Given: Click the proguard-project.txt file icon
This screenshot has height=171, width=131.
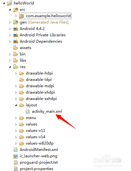Looking at the screenshot, I should click(x=16, y=162).
